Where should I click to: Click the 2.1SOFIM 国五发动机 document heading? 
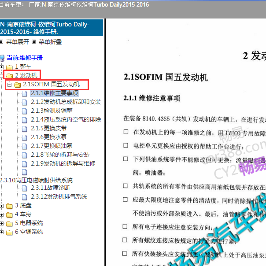pyautogui.click(x=166, y=78)
